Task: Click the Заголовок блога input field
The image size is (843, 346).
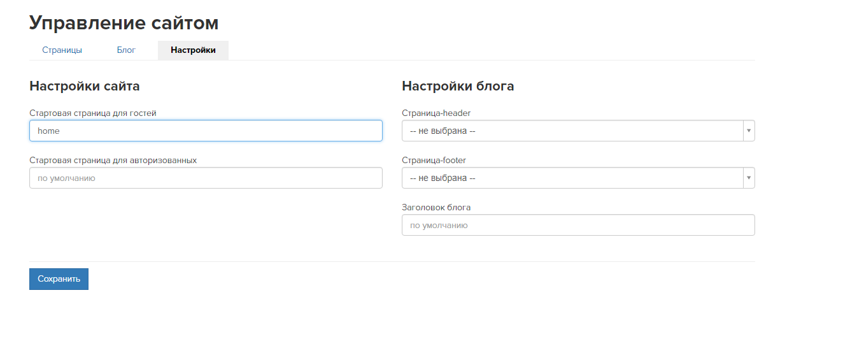Action: click(x=577, y=225)
